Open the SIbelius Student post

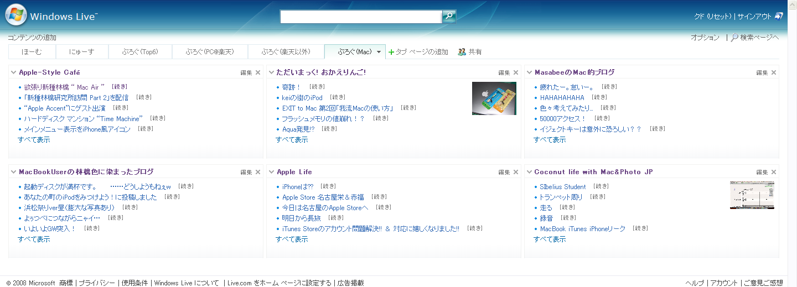(x=563, y=187)
